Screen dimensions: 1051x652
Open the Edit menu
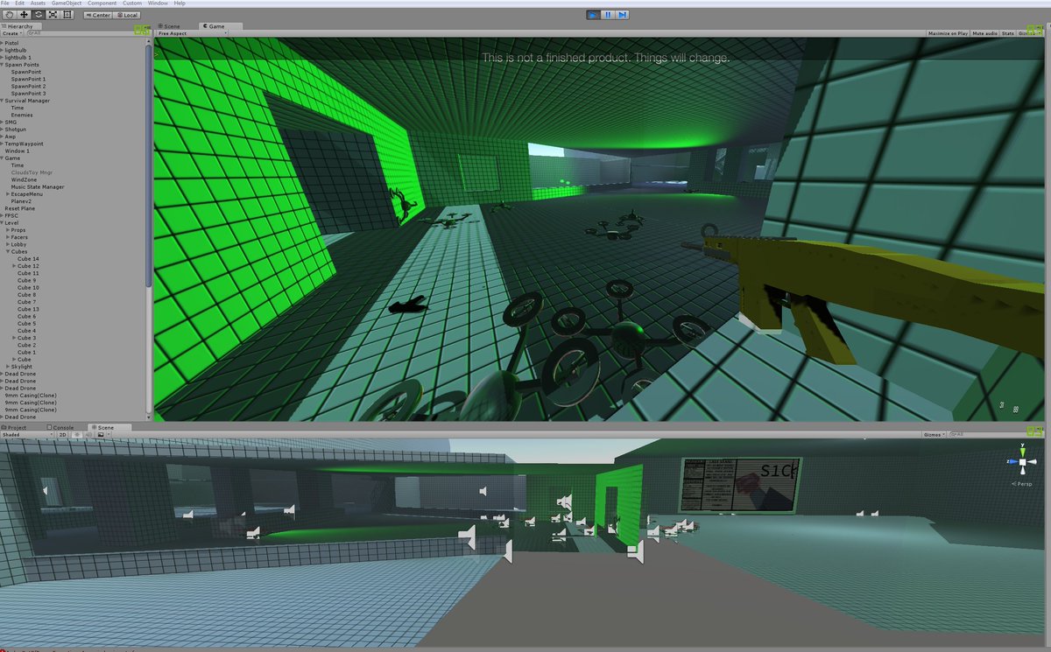(20, 4)
